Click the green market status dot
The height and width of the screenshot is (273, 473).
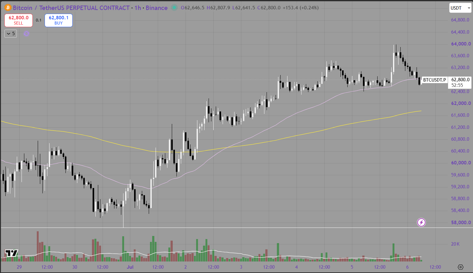[174, 7]
